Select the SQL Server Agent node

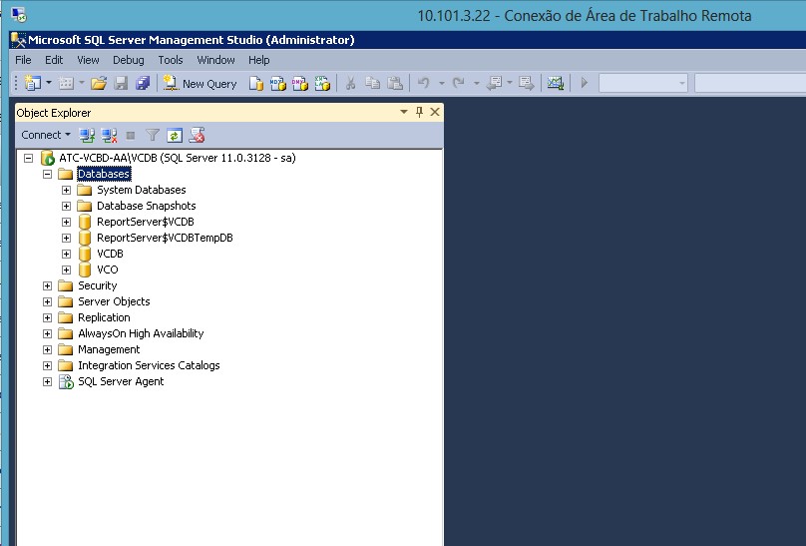coord(121,381)
